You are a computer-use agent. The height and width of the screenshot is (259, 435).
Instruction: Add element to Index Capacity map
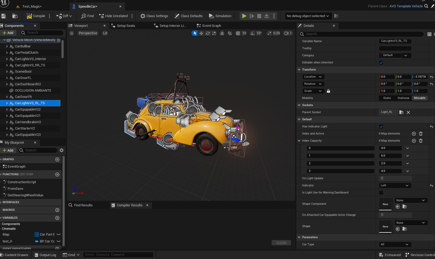coord(414,141)
